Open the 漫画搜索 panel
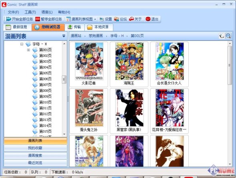This screenshot has height=178, width=236. tap(35, 156)
